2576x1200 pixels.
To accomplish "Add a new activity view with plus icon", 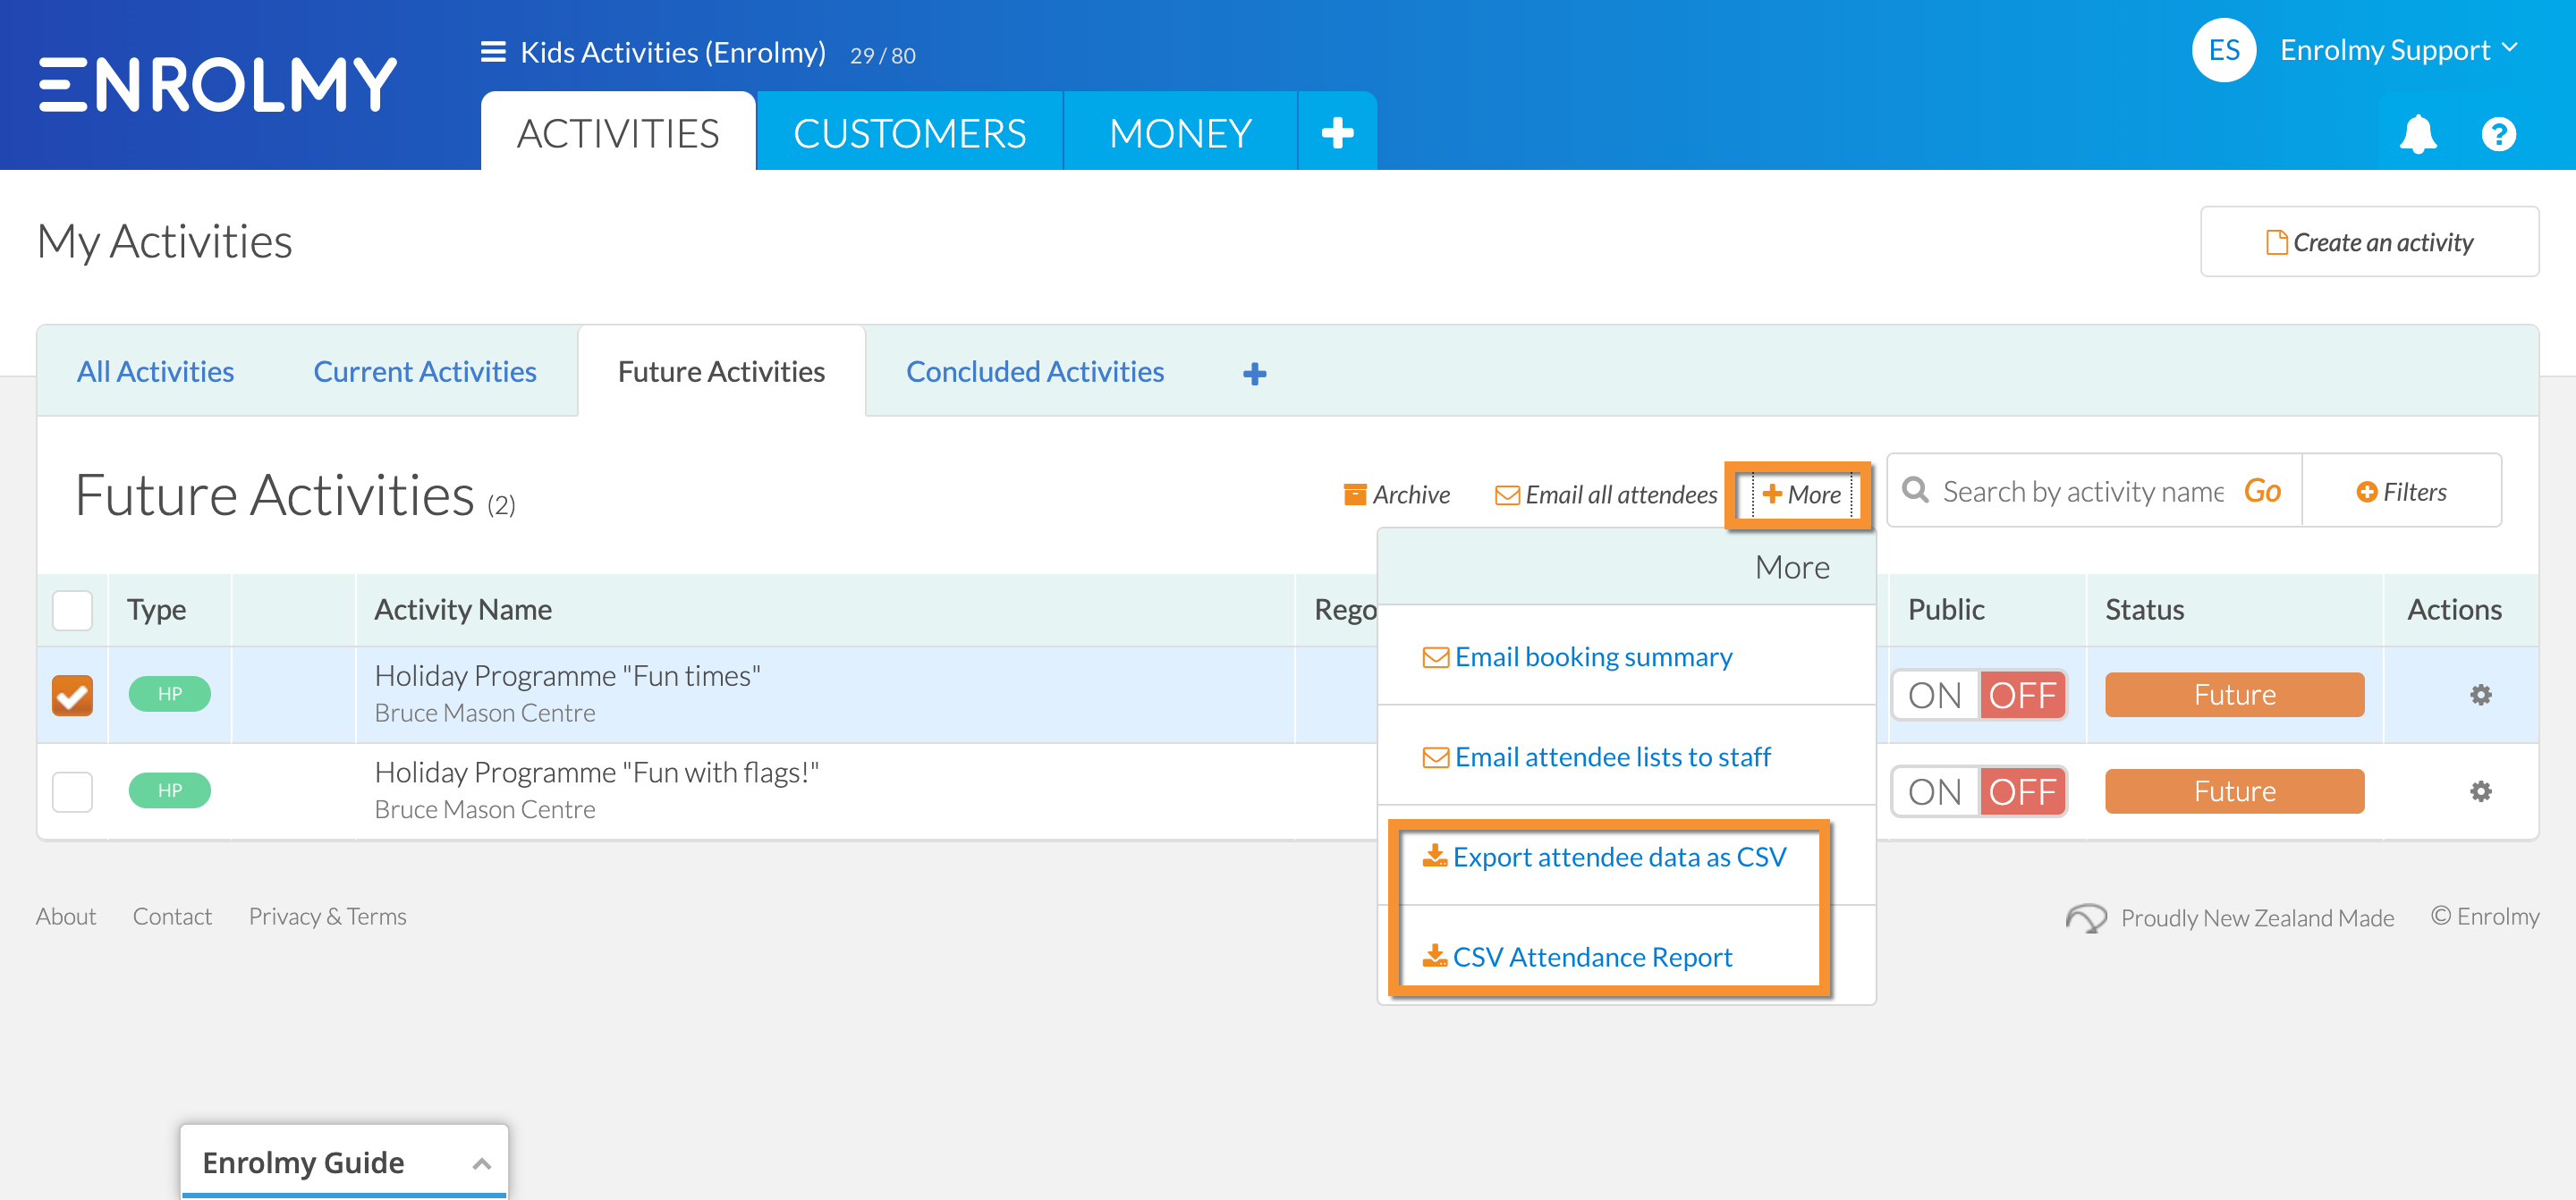I will [x=1254, y=373].
